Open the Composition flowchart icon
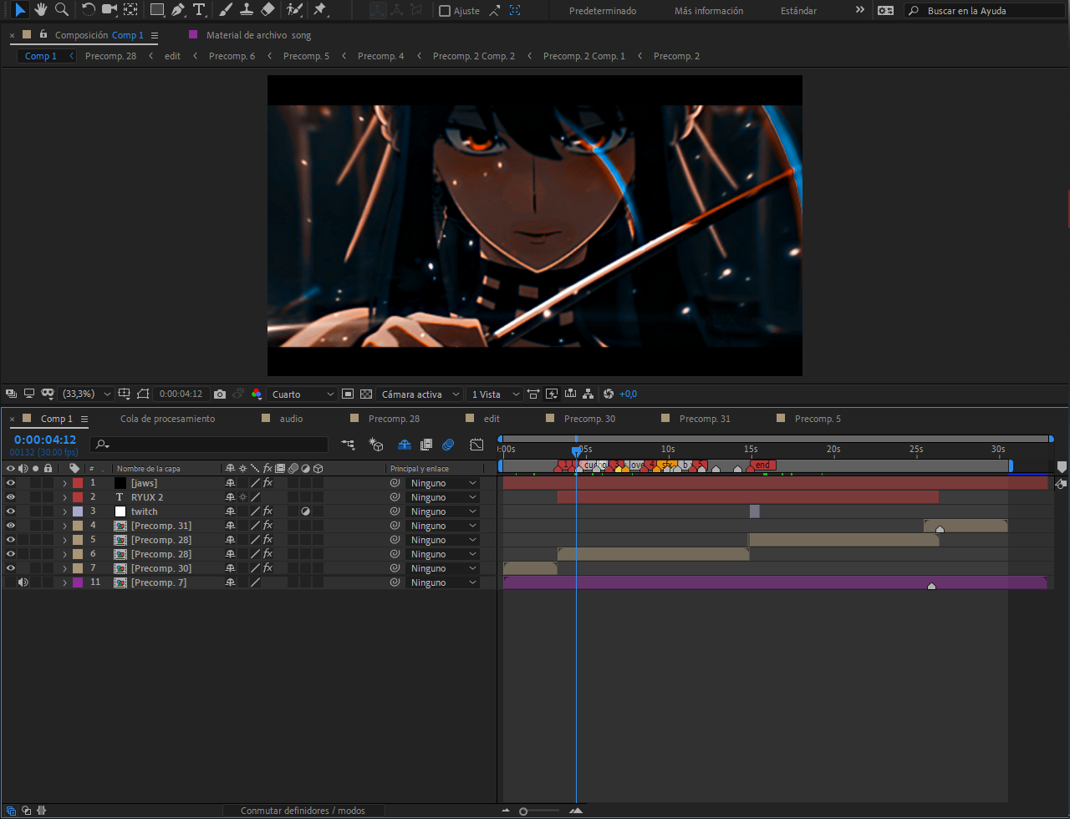 588,394
